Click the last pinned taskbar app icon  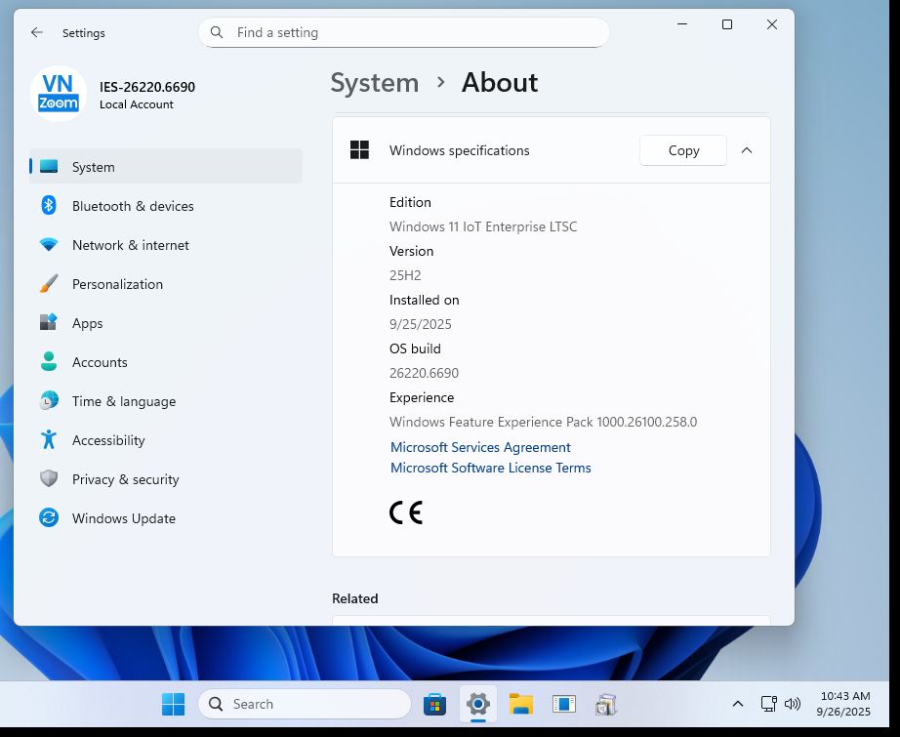pyautogui.click(x=606, y=704)
